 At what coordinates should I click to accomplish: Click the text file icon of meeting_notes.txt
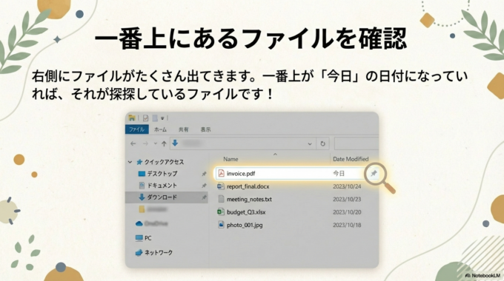tap(221, 199)
